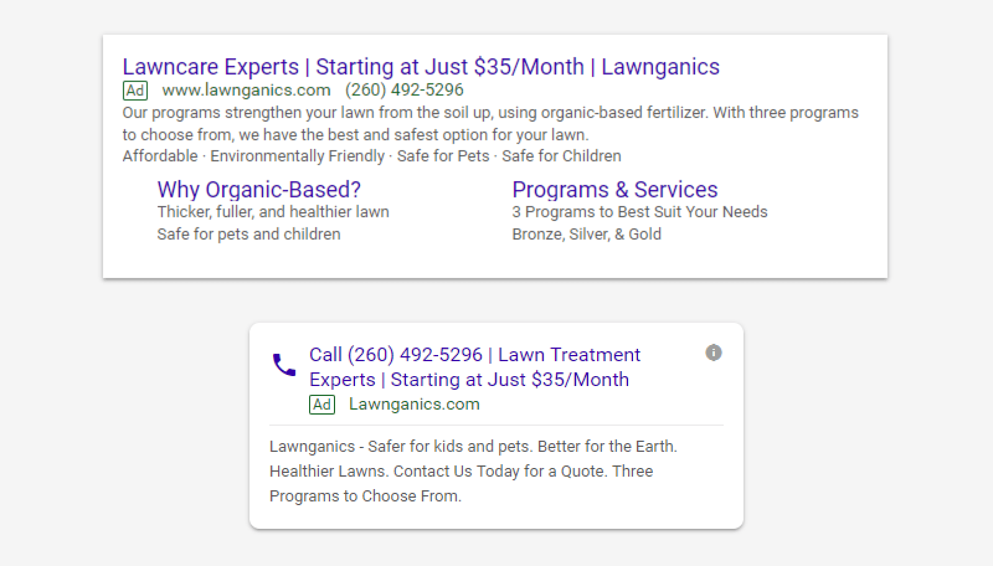993x566 pixels.
Task: Select the 'Bronze, Silver, & Gold' text
Action: click(x=586, y=234)
